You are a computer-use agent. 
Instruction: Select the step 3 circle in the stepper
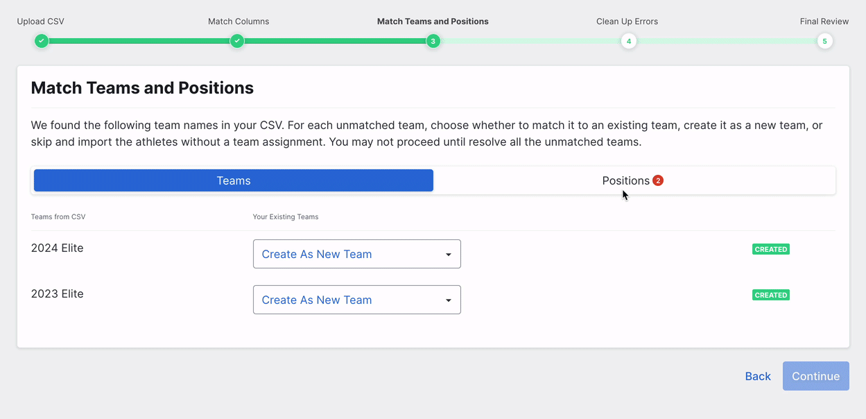(433, 41)
